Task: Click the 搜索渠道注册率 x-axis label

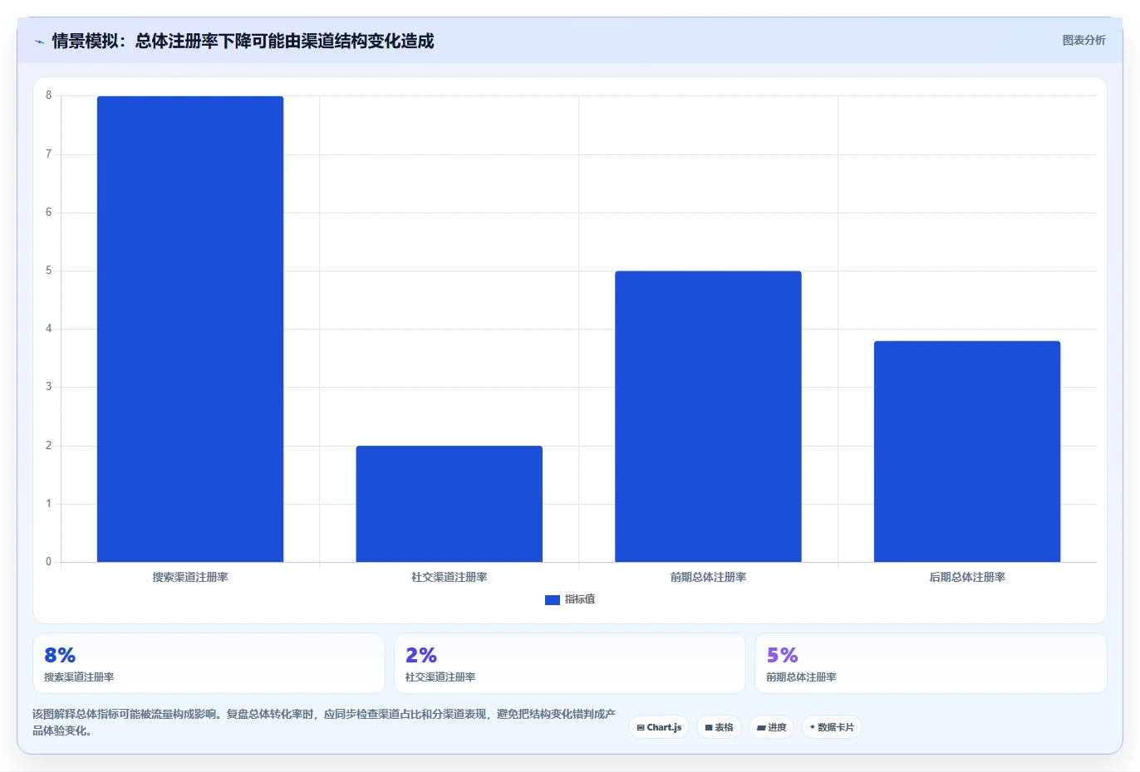Action: coord(190,577)
